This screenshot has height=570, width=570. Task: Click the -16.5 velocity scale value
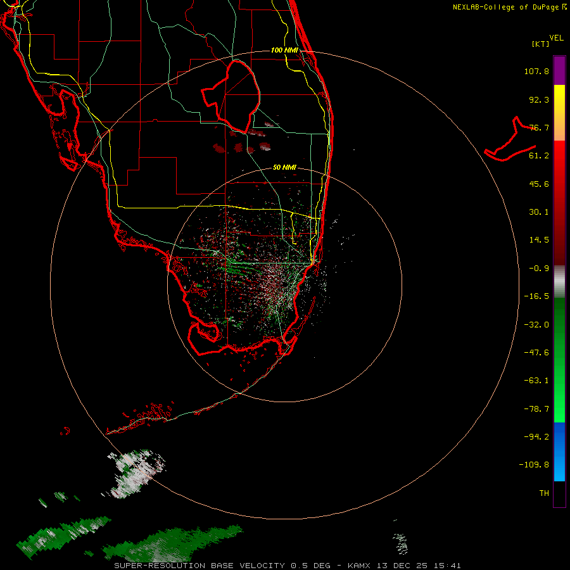click(x=536, y=296)
